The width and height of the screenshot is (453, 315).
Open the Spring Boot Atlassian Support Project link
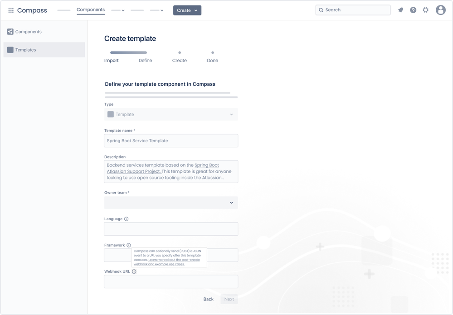163,168
